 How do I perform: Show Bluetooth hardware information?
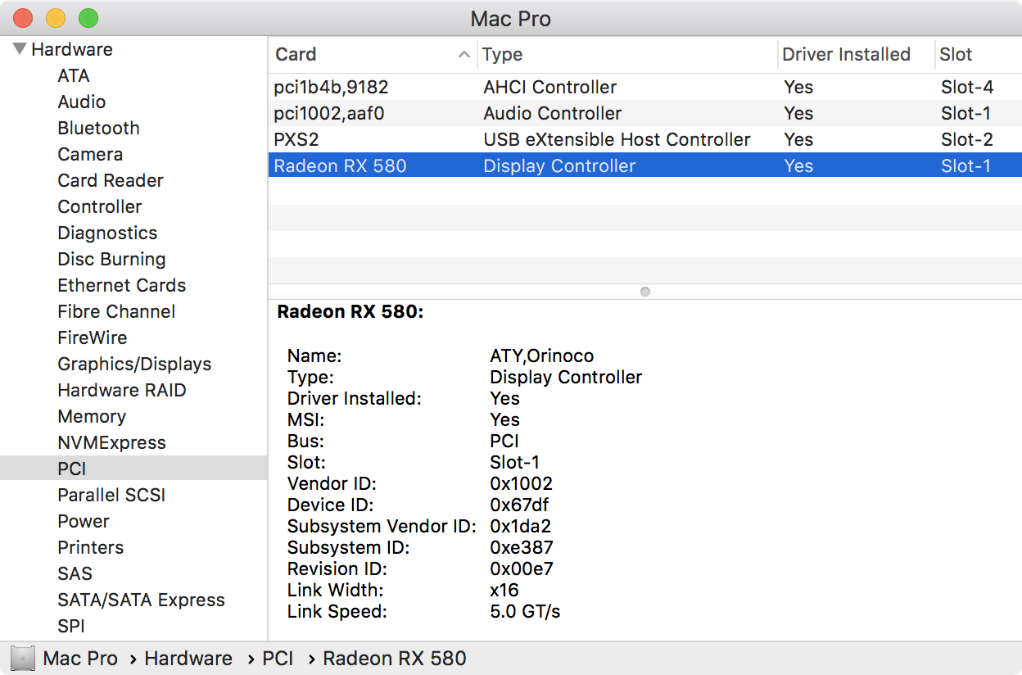(98, 128)
